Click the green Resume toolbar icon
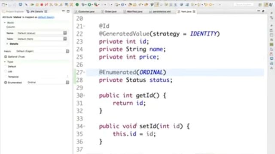The image size is (275, 154). tap(32, 5)
